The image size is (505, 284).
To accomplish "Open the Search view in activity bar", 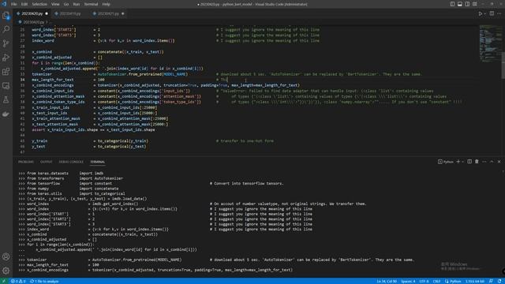I will (x=6, y=29).
